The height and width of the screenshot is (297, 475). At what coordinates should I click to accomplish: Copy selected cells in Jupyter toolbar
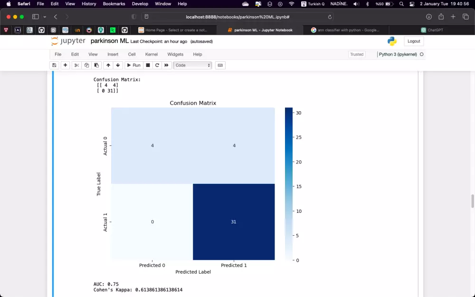tap(86, 65)
